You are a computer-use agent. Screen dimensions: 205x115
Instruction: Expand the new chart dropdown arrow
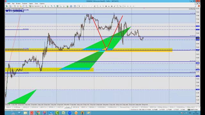pos(8,6)
